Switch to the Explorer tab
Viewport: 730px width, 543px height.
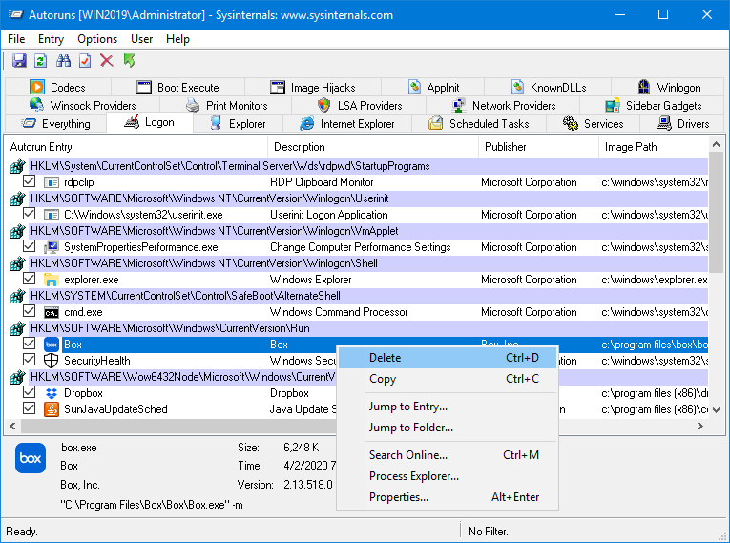(238, 124)
